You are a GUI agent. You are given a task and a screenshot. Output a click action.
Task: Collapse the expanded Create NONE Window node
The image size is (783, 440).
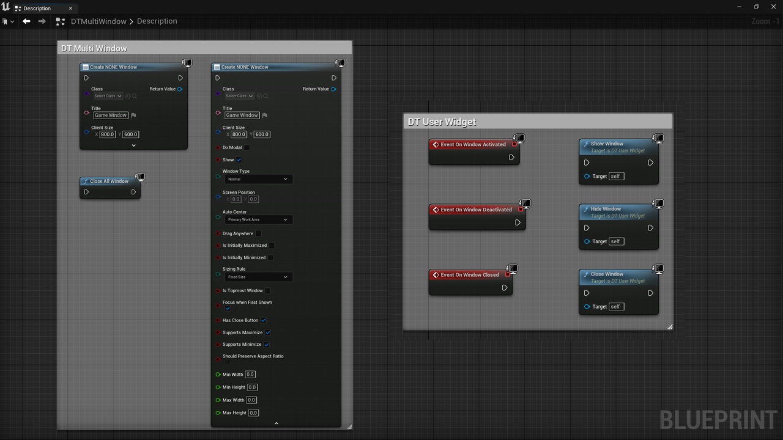click(x=276, y=423)
